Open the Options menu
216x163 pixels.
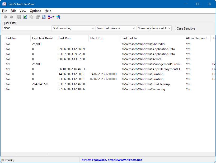click(x=35, y=11)
